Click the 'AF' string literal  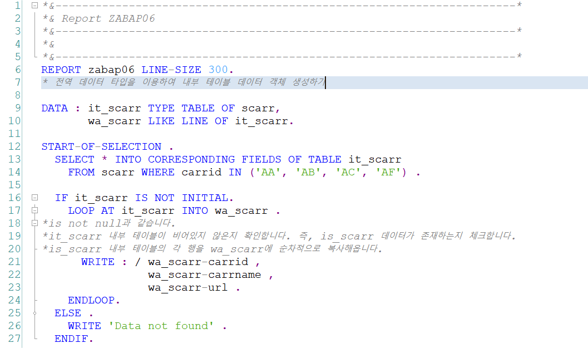[x=388, y=172]
